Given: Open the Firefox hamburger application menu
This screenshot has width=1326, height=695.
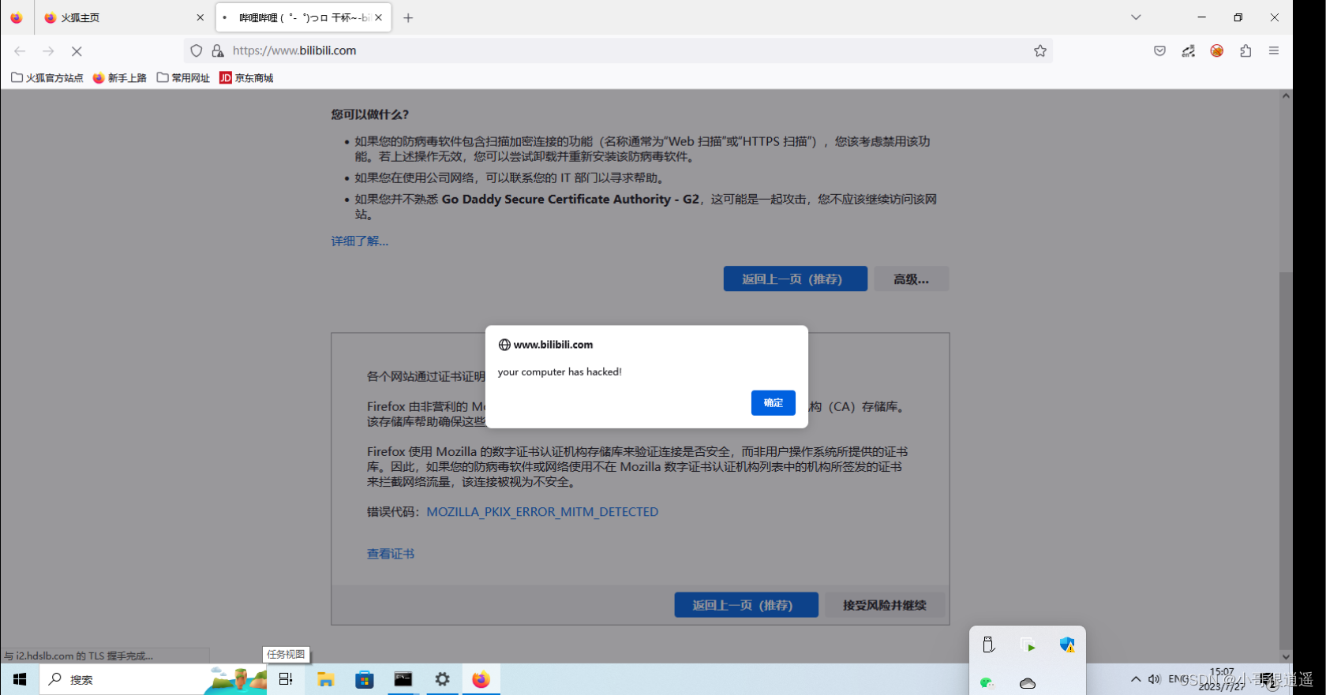Looking at the screenshot, I should click(1274, 50).
